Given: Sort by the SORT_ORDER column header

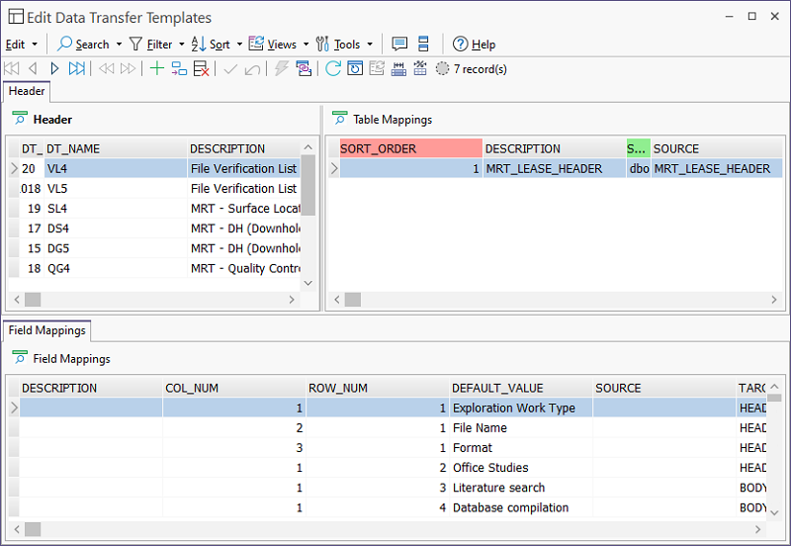Looking at the screenshot, I should (410, 148).
